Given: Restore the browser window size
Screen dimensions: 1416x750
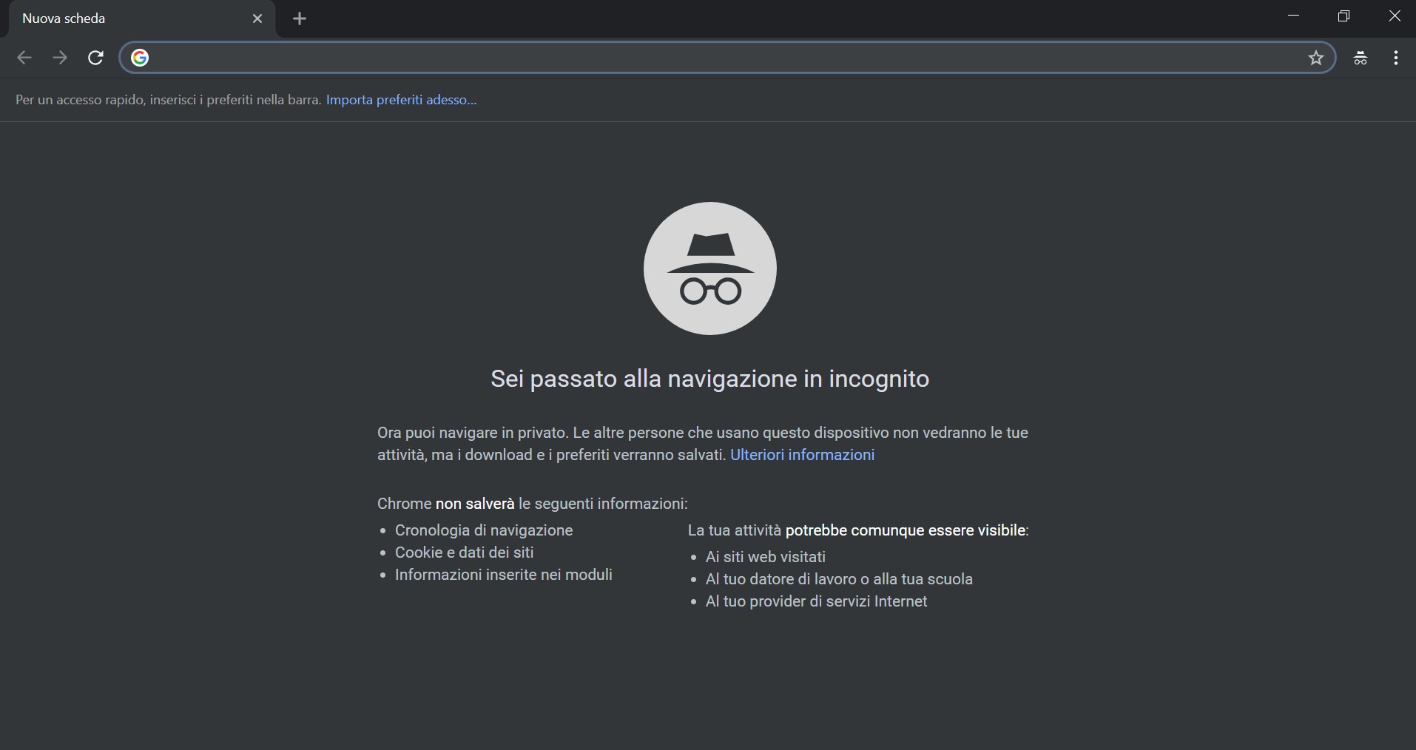Looking at the screenshot, I should (1345, 16).
